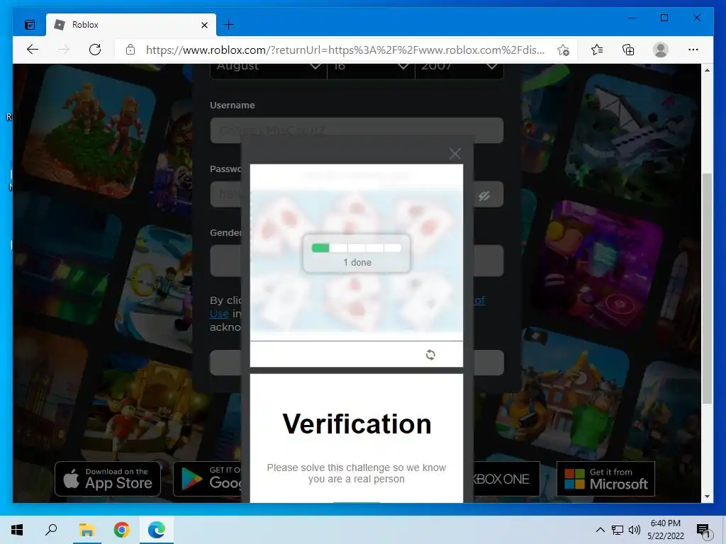Open the volume tray icon
The height and width of the screenshot is (544, 726).
(635, 530)
